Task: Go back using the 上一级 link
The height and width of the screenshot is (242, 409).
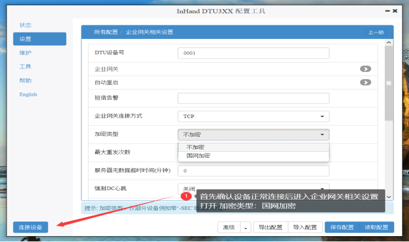Action: pos(375,32)
